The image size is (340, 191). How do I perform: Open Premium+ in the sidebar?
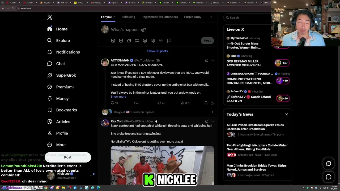61,87
